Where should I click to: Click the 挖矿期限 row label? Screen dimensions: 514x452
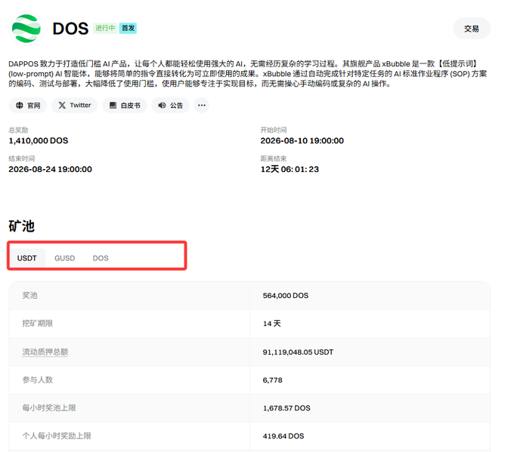coord(37,324)
